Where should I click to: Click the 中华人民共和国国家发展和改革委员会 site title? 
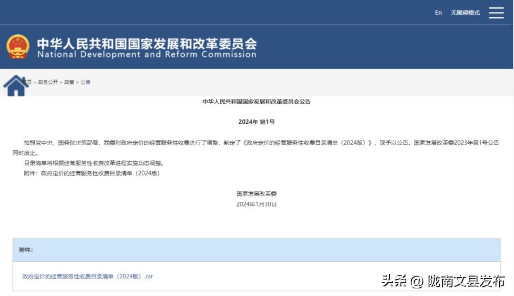click(x=147, y=43)
